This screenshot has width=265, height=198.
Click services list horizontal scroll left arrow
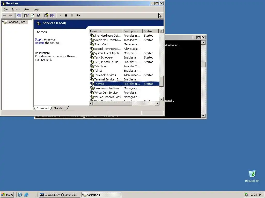[x=91, y=103]
